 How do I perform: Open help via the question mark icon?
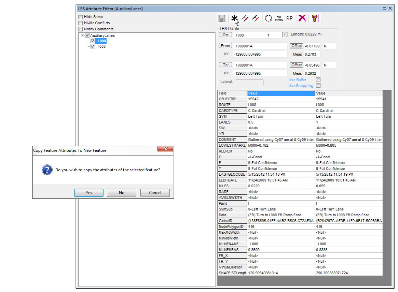[x=314, y=18]
